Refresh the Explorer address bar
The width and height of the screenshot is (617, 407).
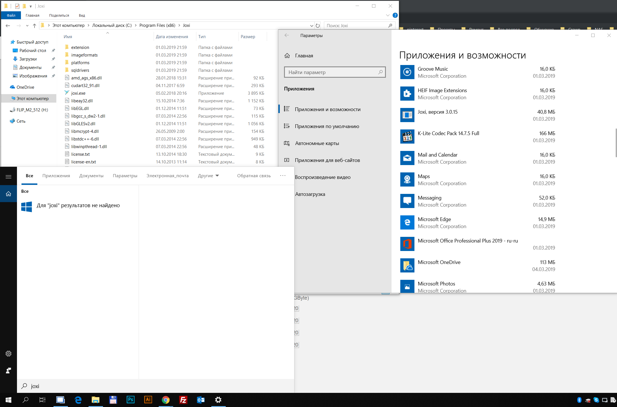[318, 25]
